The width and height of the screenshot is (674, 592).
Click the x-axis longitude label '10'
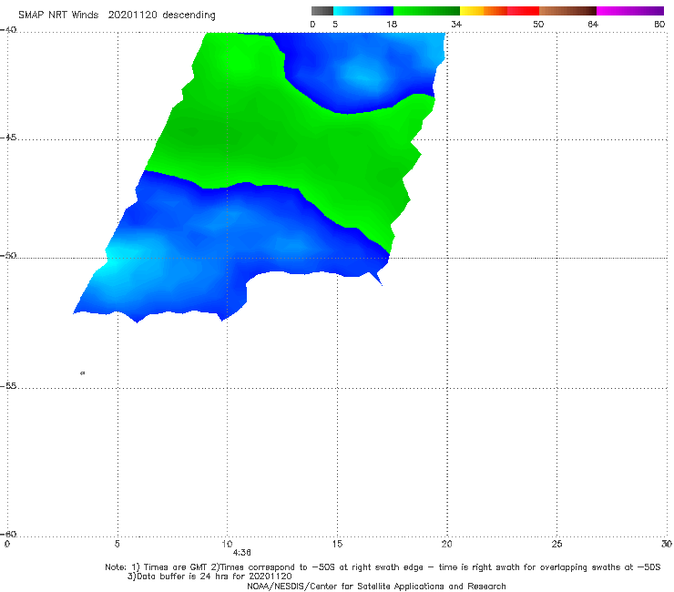click(227, 544)
